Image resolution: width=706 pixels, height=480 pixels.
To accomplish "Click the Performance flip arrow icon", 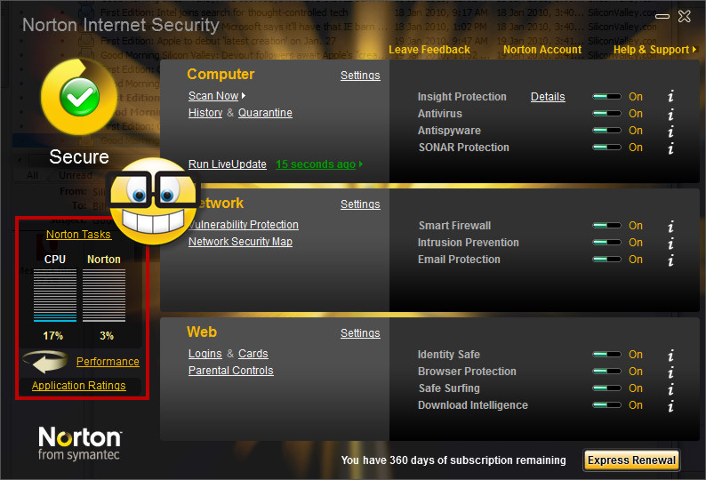I will 45,362.
